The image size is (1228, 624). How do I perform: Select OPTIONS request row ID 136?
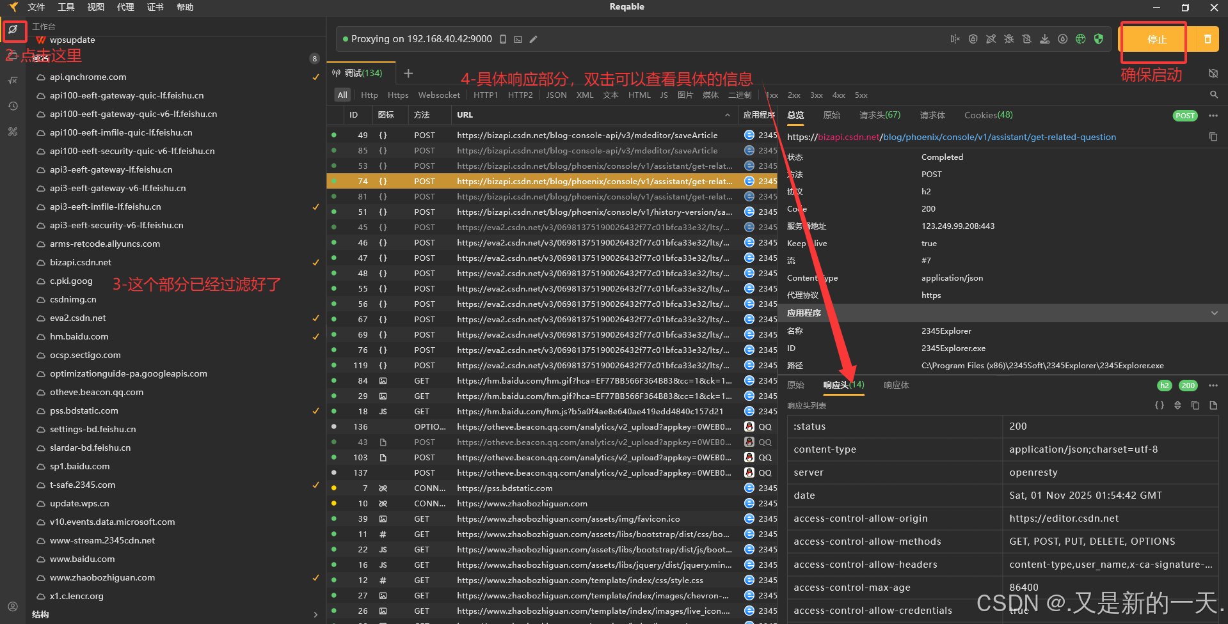pyautogui.click(x=552, y=426)
